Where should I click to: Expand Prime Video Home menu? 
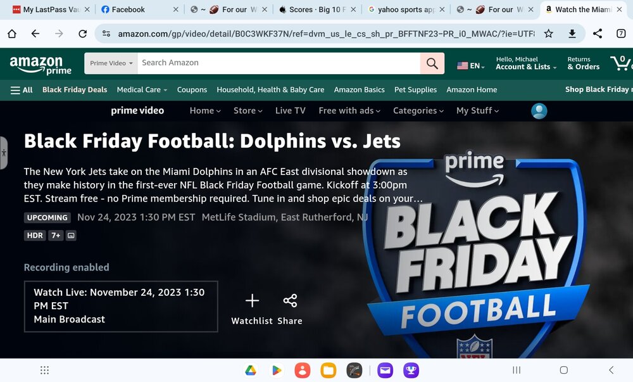point(205,111)
